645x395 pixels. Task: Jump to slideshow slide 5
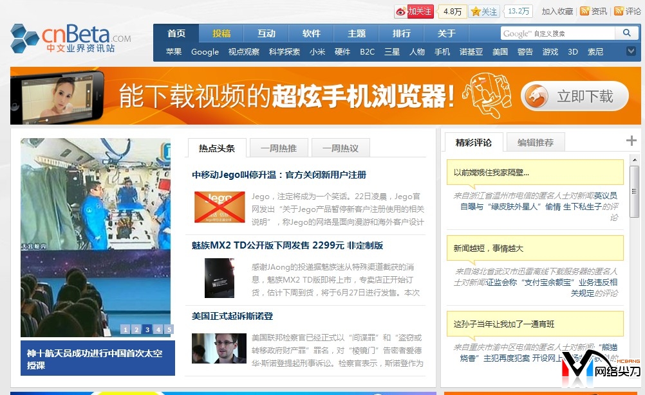point(169,329)
